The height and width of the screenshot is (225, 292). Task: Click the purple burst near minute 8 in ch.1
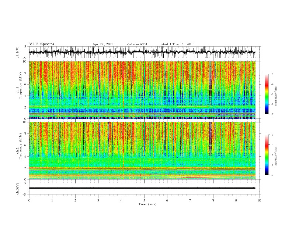(x=211, y=78)
